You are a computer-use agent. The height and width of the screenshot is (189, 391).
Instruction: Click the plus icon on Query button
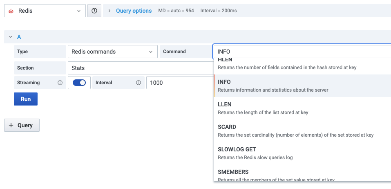coord(11,125)
